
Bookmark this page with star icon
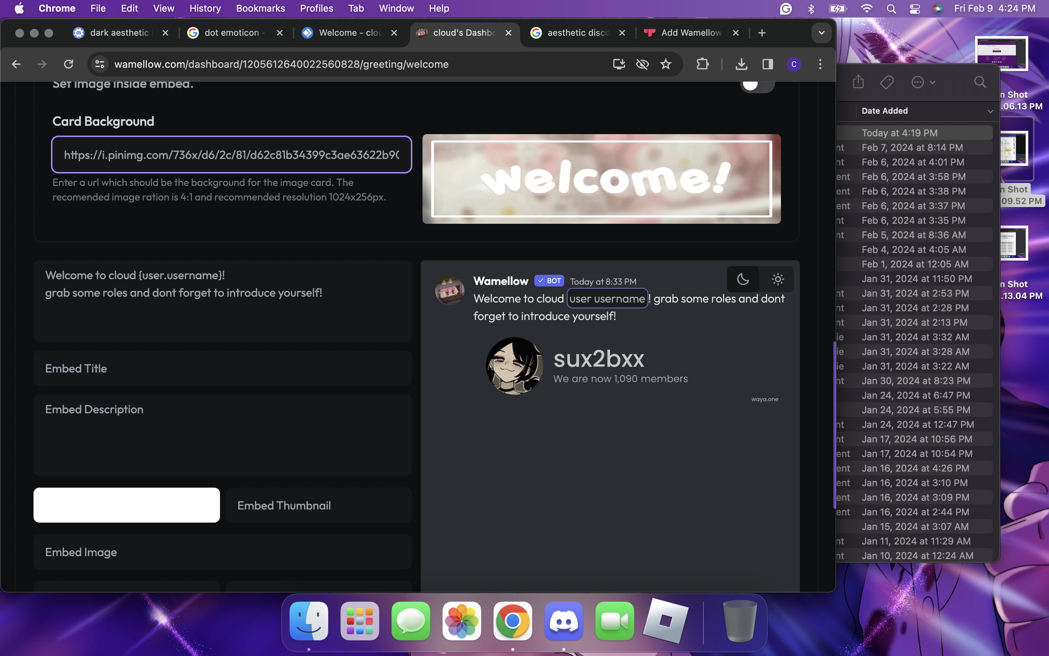(665, 64)
